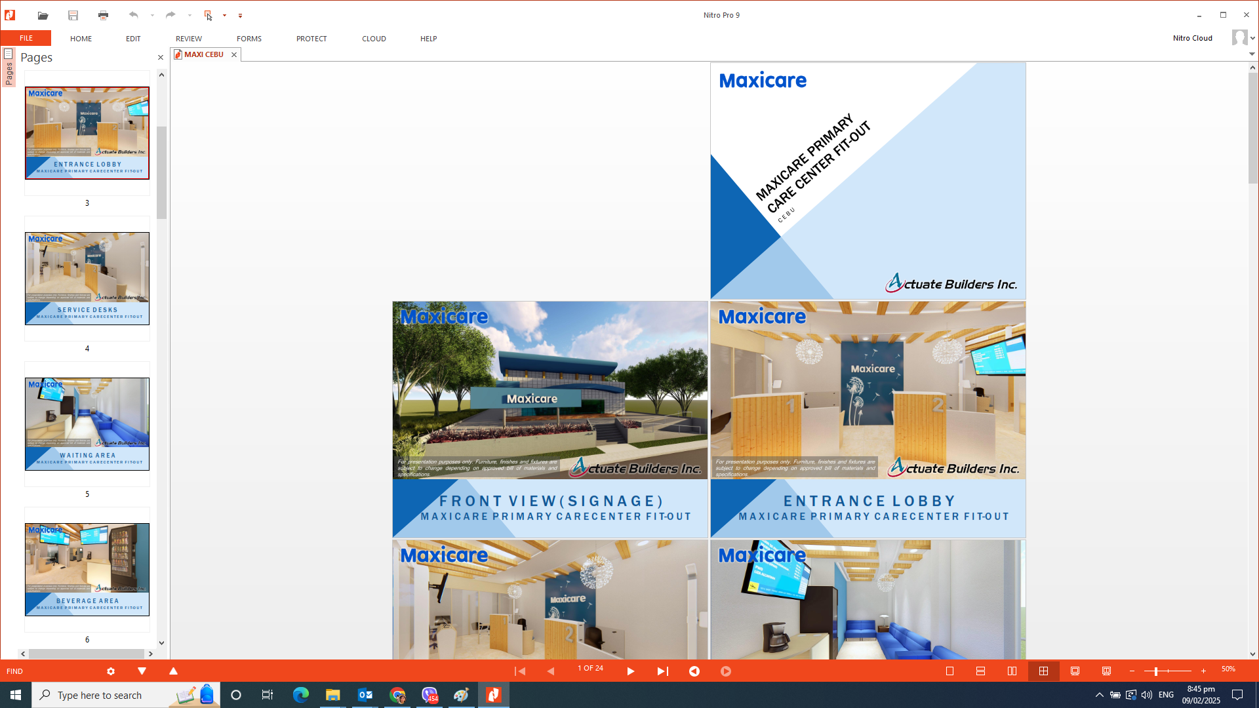Open the REVIEW ribbon tab
1259x708 pixels.
pos(189,39)
